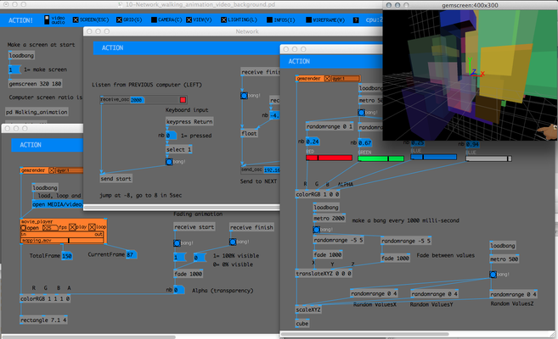Trigger the bang under metro 500 on right

point(493,274)
